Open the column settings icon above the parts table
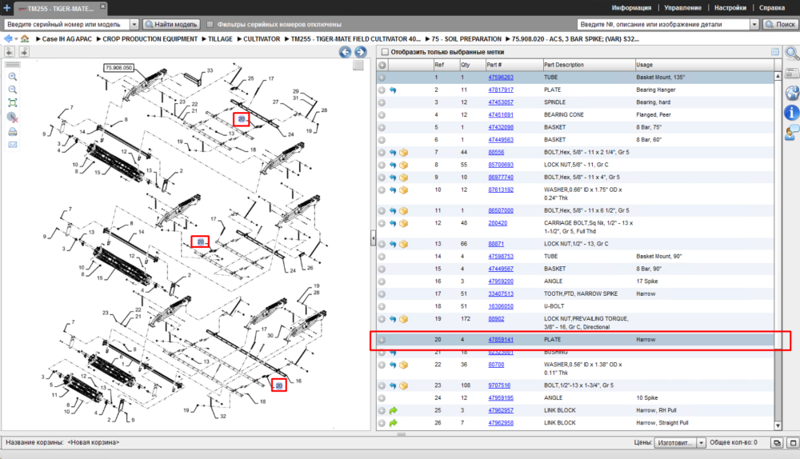800x459 pixels. [775, 51]
